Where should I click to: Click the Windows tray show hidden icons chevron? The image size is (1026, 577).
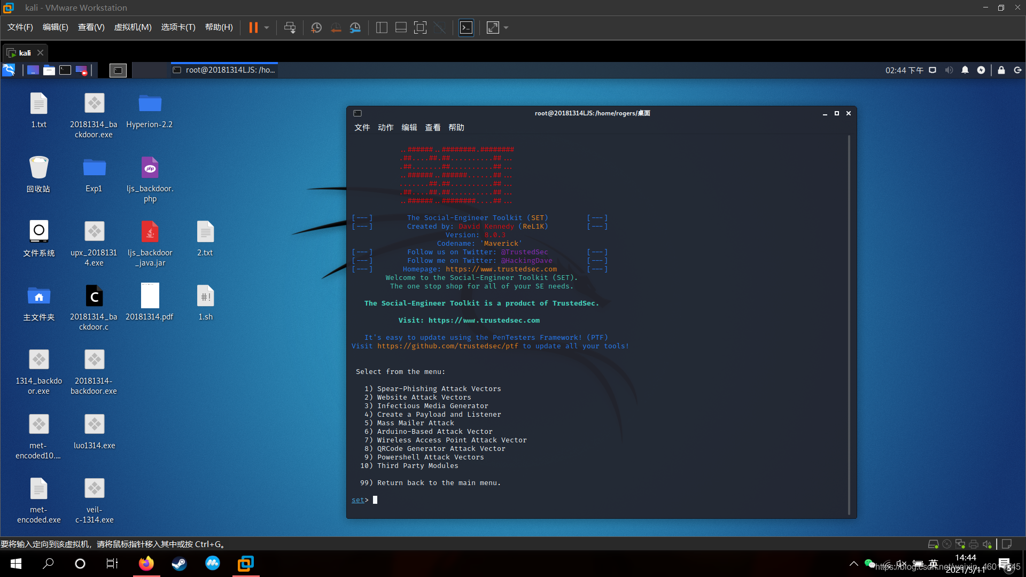[854, 564]
